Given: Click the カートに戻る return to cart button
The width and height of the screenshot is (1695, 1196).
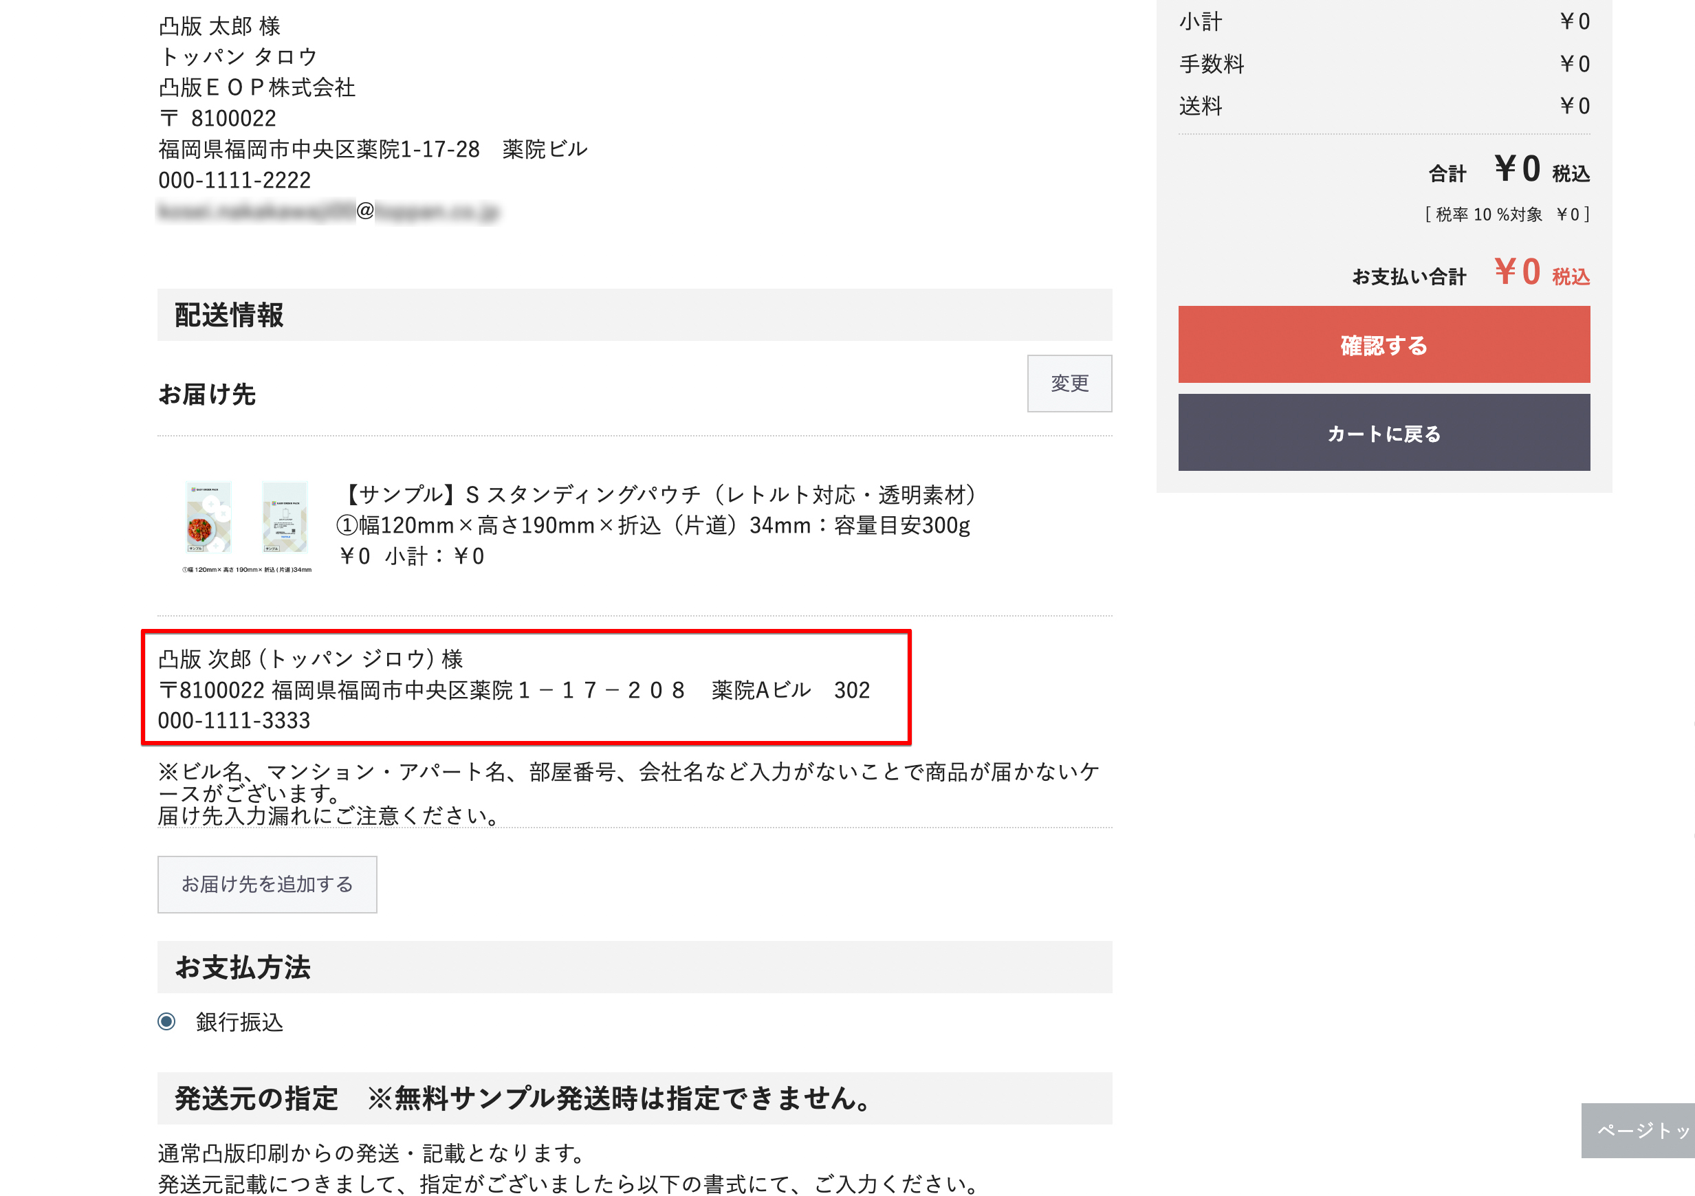Looking at the screenshot, I should click(x=1384, y=432).
